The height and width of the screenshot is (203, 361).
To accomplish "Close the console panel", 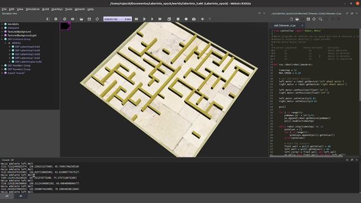I will (357, 160).
